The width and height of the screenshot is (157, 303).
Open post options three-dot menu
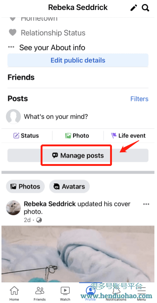(x=146, y=204)
